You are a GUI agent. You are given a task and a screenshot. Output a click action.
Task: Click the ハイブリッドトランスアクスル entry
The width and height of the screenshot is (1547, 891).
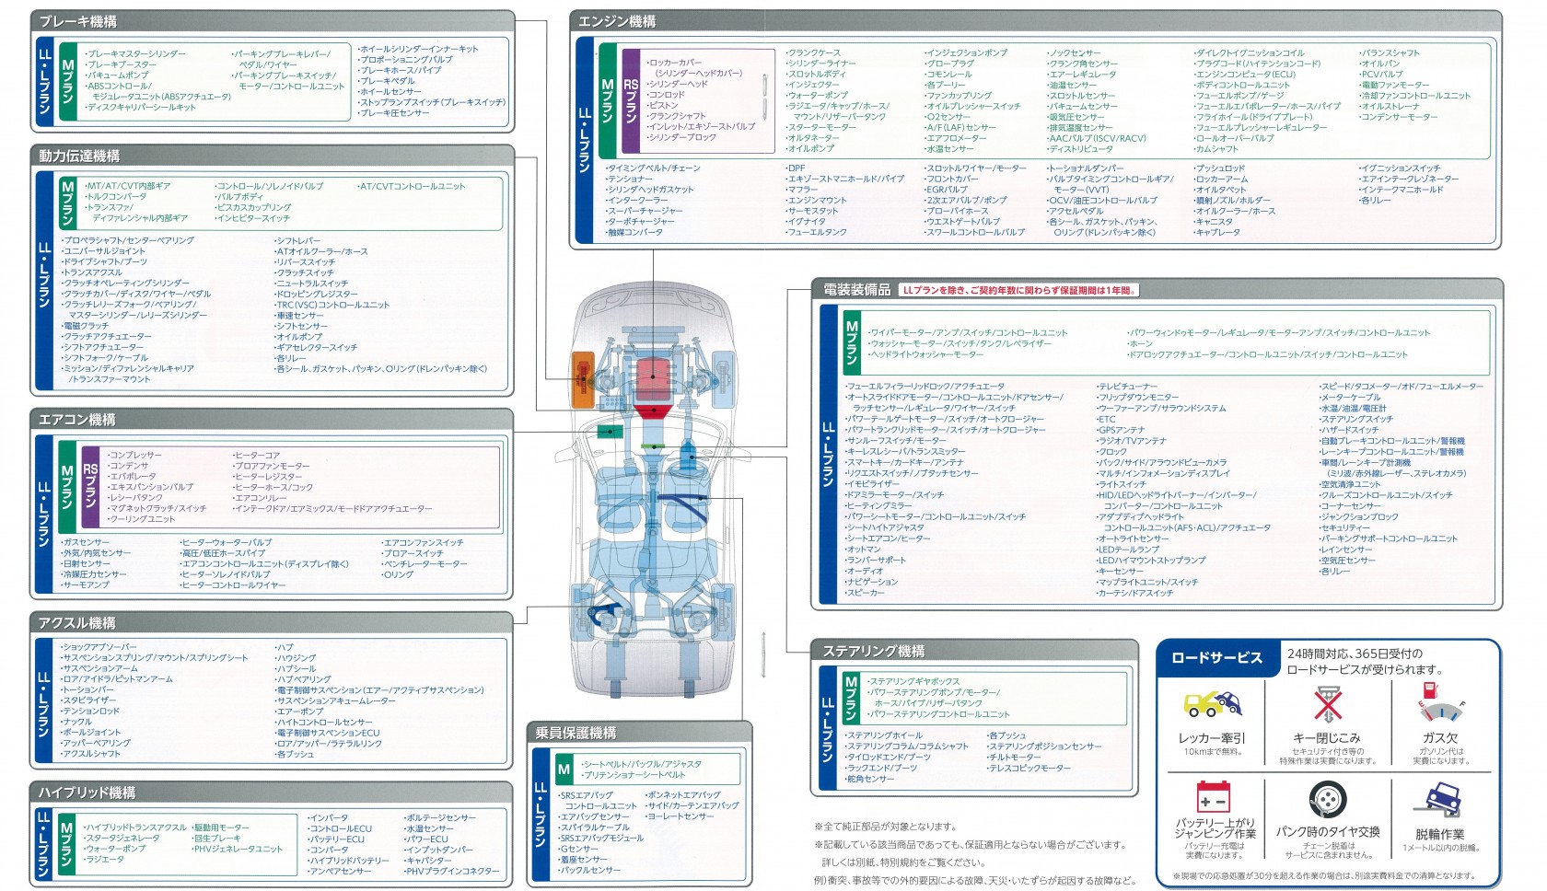(x=134, y=827)
